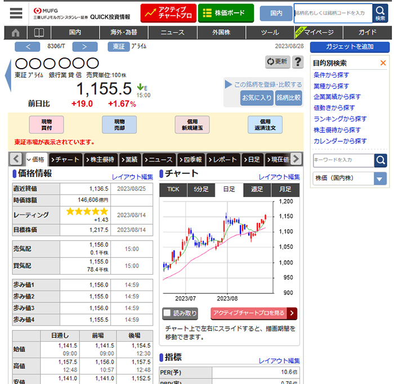The width and height of the screenshot is (394, 384).
Task: Select the TICK chart period
Action: [173, 190]
